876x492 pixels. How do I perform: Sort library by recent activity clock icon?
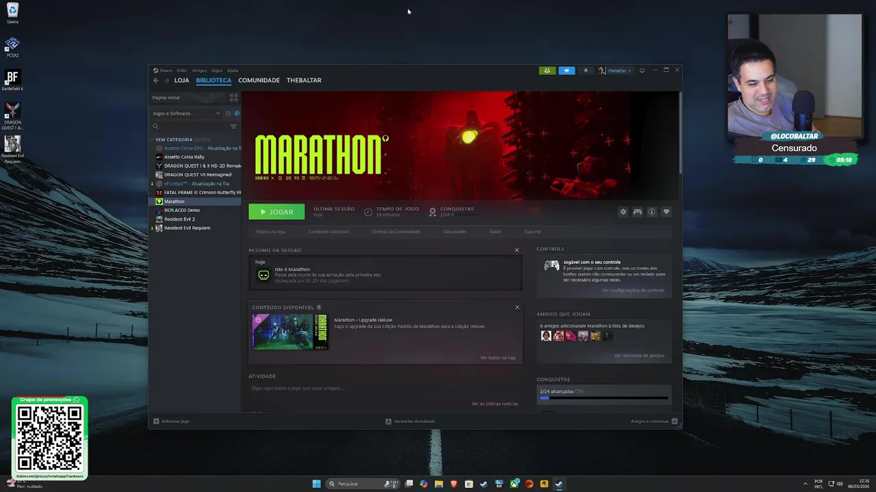tap(228, 113)
